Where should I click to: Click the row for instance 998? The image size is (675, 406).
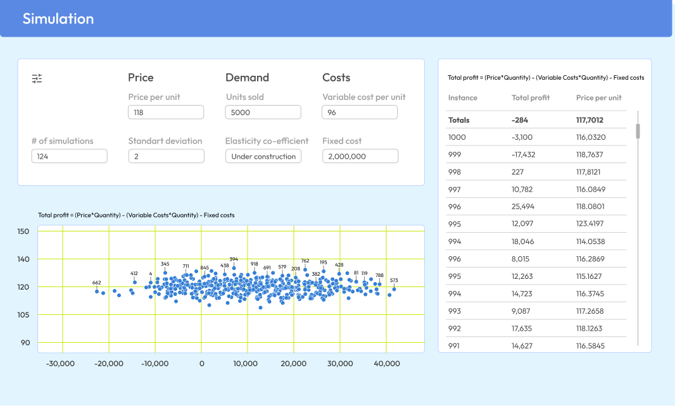tap(536, 172)
